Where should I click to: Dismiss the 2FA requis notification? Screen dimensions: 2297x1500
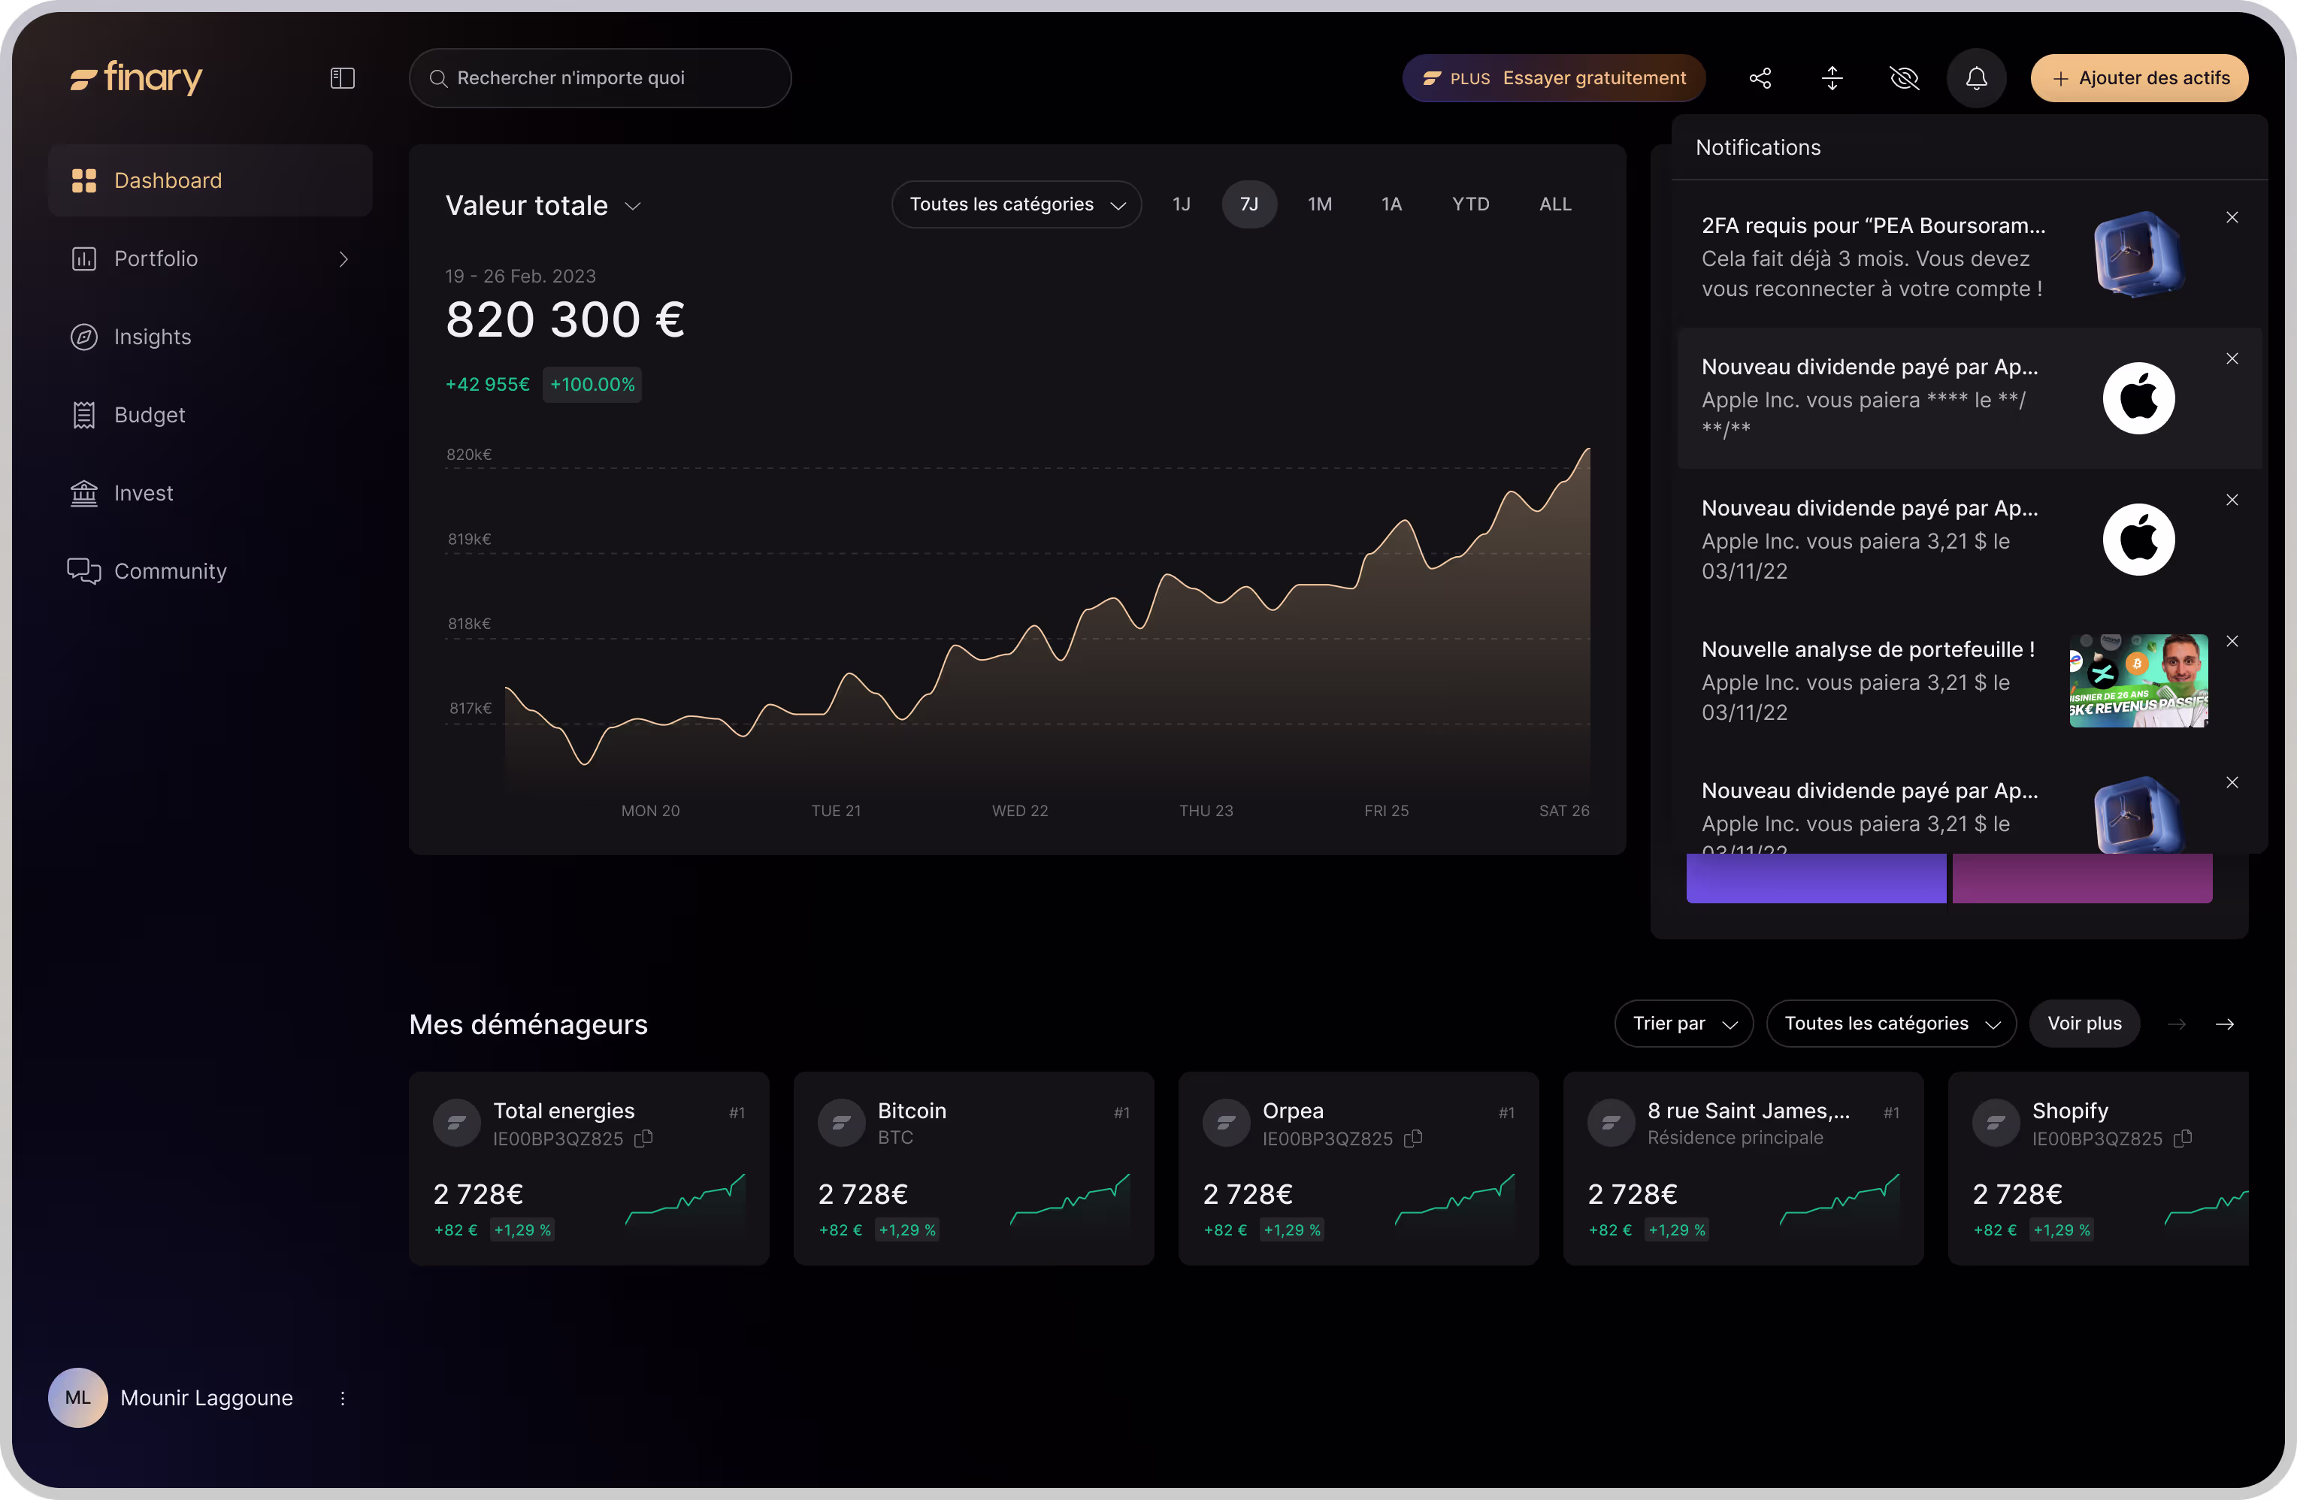2232,218
